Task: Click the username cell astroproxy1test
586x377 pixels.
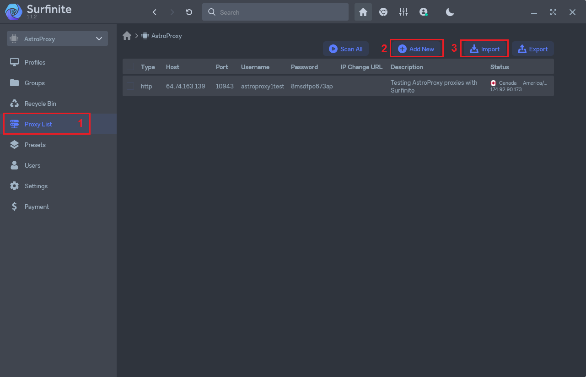Action: click(x=263, y=86)
